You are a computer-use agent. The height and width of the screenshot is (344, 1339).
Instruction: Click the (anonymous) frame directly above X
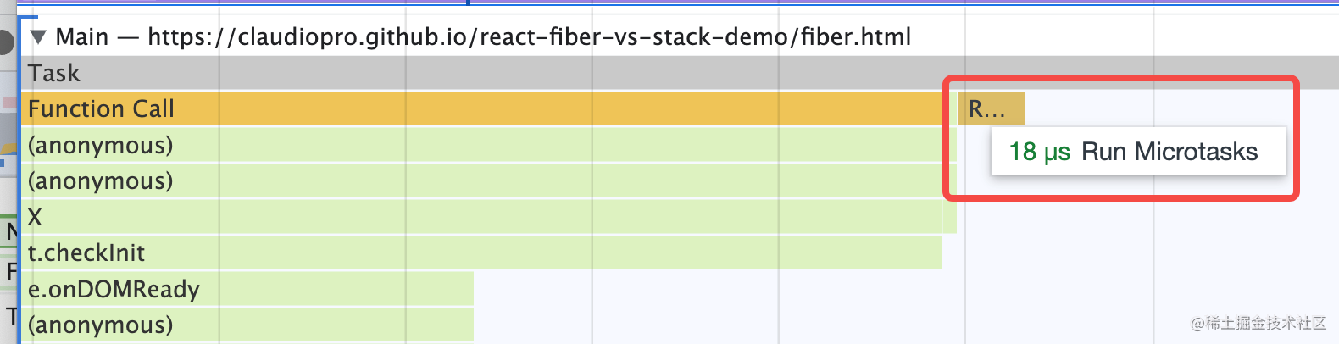pos(483,180)
